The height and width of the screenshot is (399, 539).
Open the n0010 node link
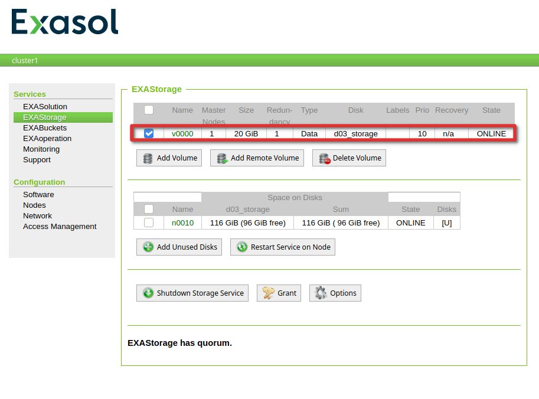(x=182, y=223)
